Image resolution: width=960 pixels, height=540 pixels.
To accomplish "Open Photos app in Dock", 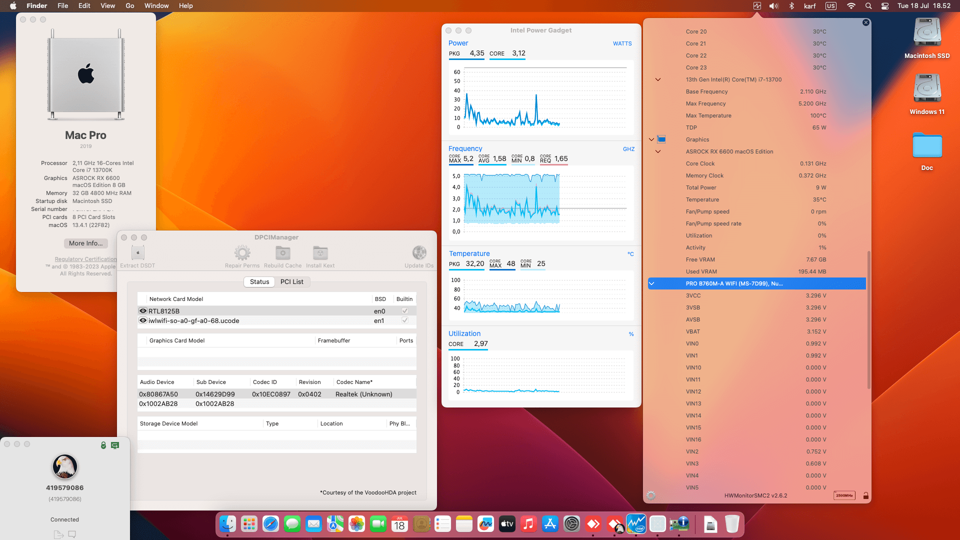I will pyautogui.click(x=356, y=524).
